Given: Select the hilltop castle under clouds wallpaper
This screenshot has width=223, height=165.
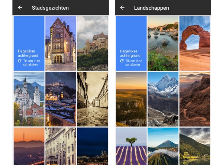Looking at the screenshot, I should click(93, 43).
